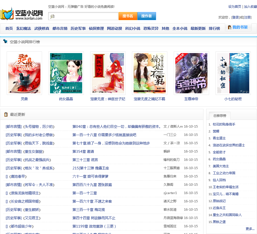Open 赘婿 in recommendation list
The image size is (257, 234).
pyautogui.click(x=216, y=131)
